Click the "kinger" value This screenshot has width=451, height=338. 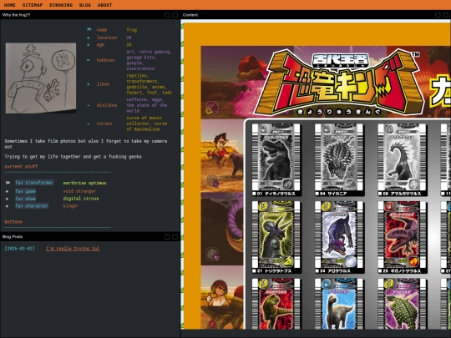pyautogui.click(x=71, y=206)
